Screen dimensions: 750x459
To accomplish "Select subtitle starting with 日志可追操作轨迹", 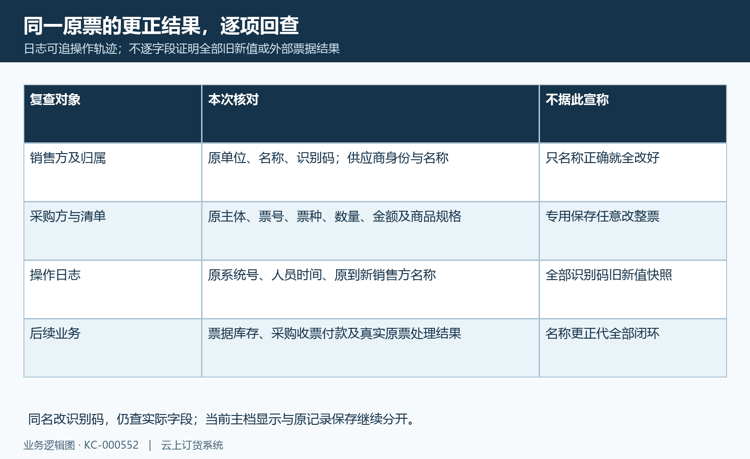I will 182,49.
